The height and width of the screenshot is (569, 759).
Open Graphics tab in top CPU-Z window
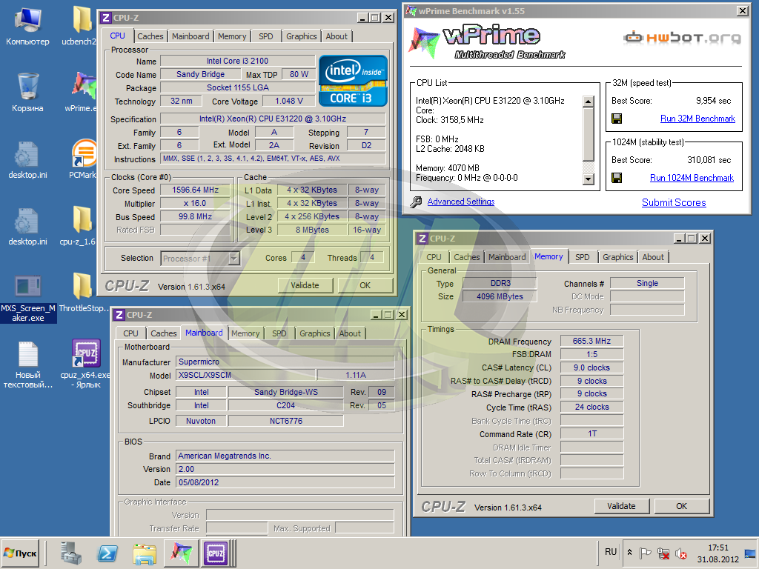coord(301,36)
